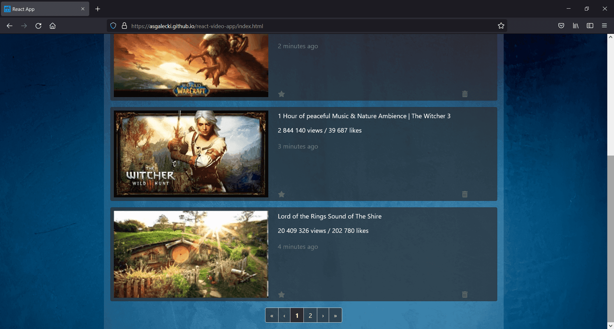Toggle the browser sidebar
Viewport: 614px width, 329px height.
click(590, 26)
